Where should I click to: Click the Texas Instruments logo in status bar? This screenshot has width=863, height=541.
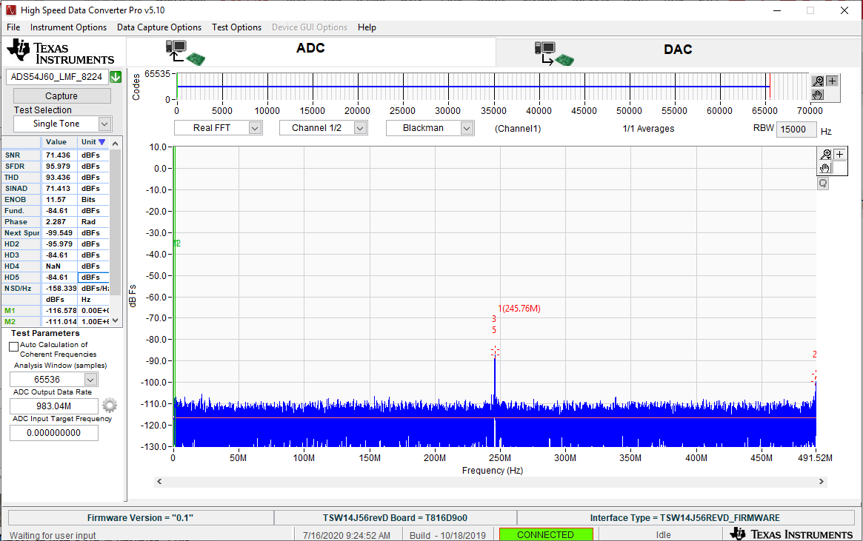tap(791, 534)
